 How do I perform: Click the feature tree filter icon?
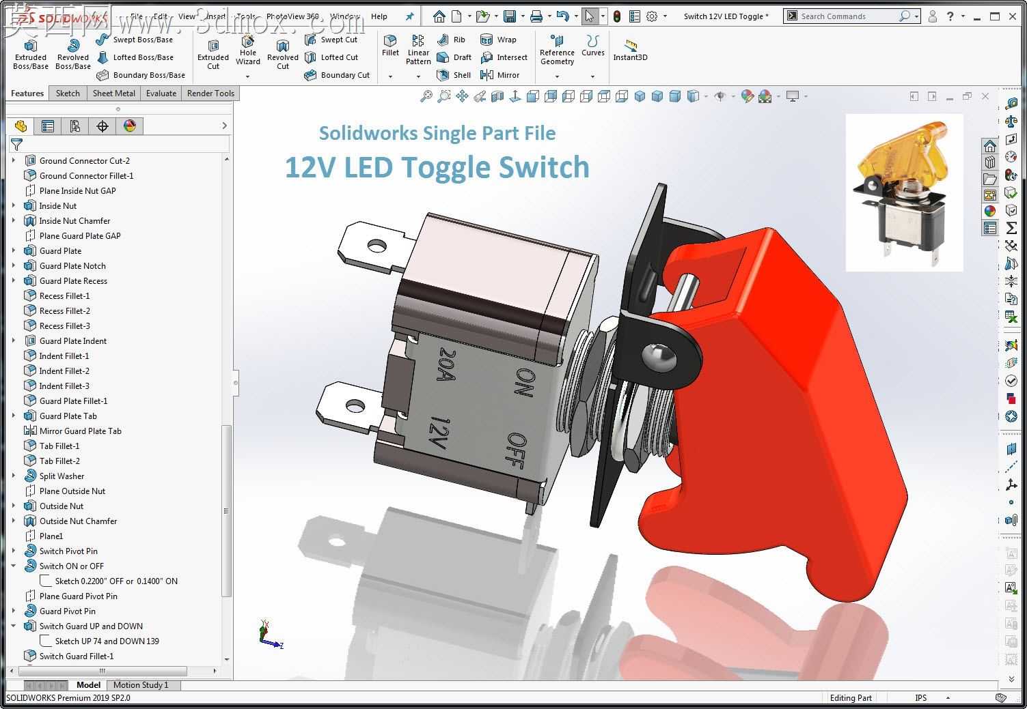[16, 144]
